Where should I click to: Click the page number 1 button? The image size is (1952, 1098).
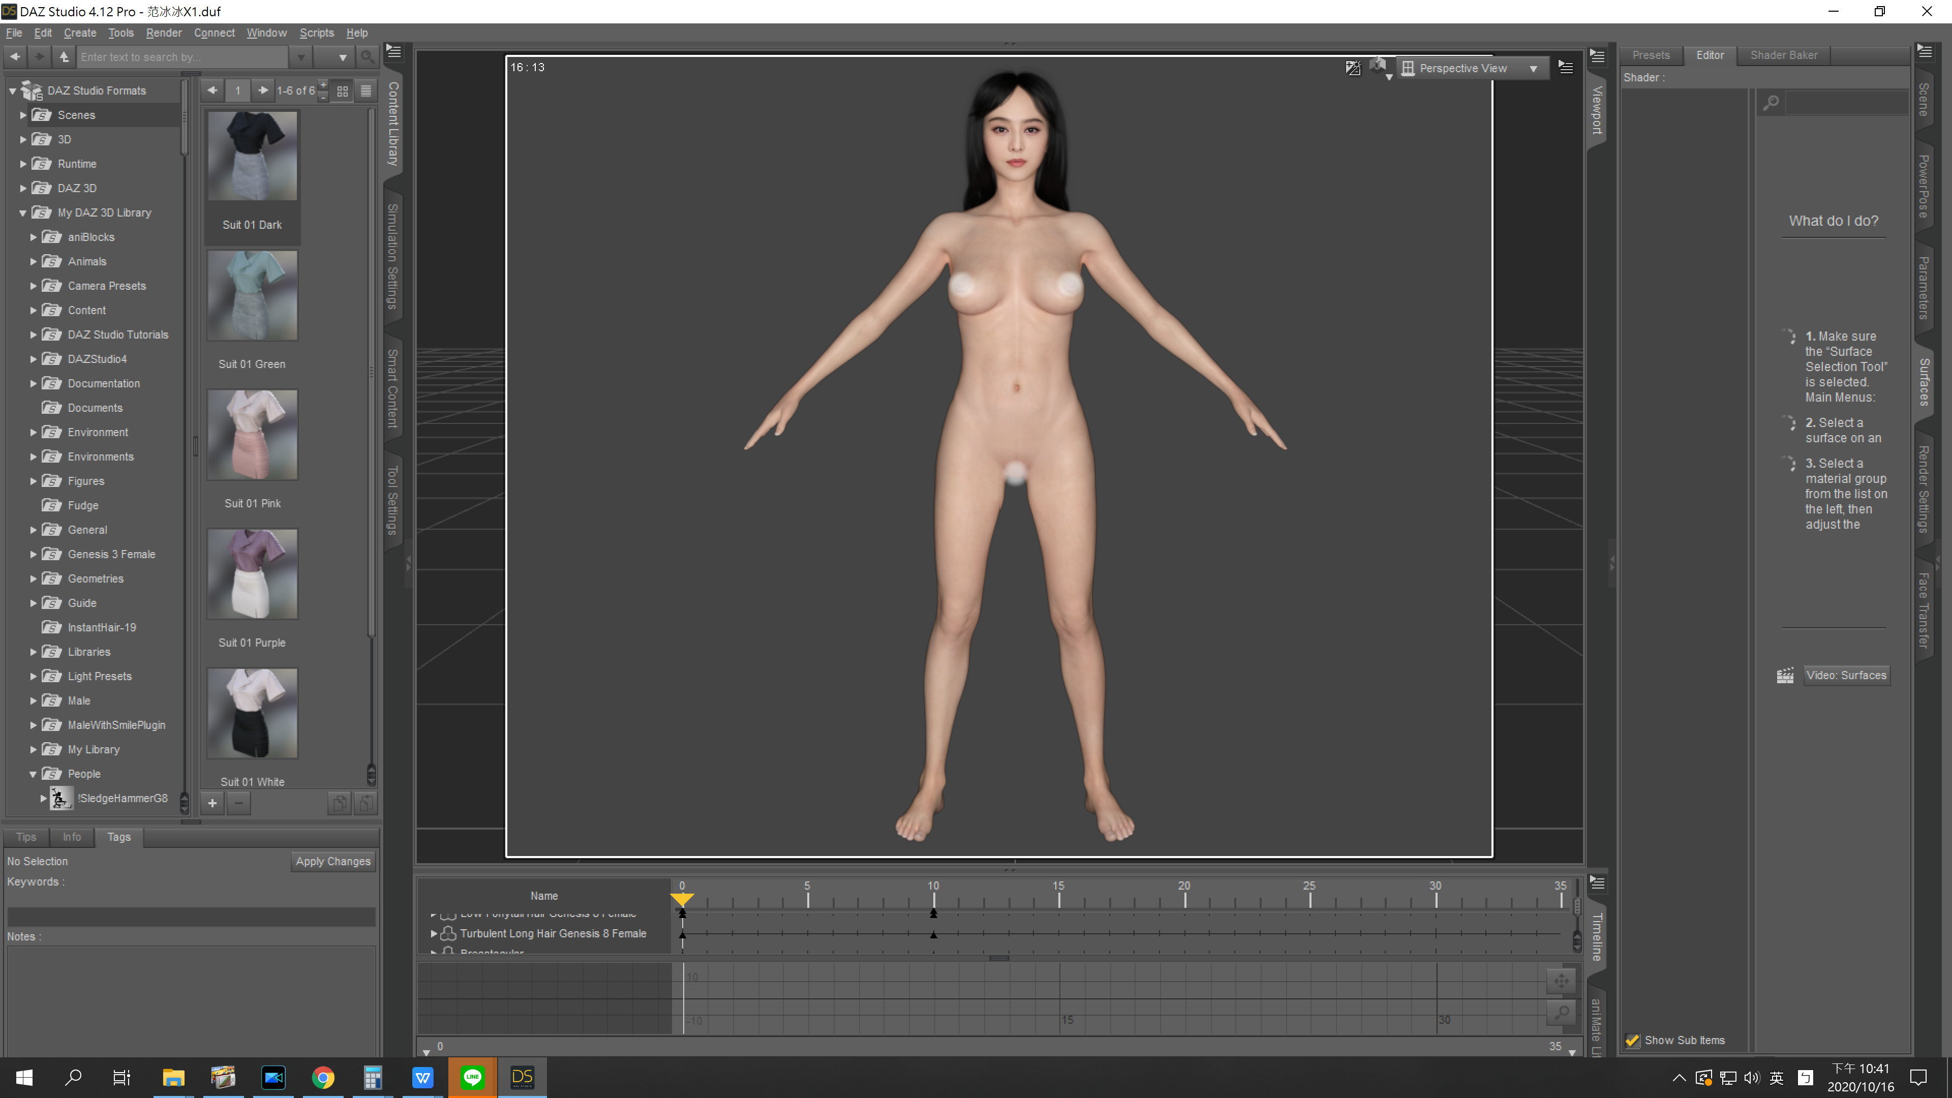pos(237,90)
